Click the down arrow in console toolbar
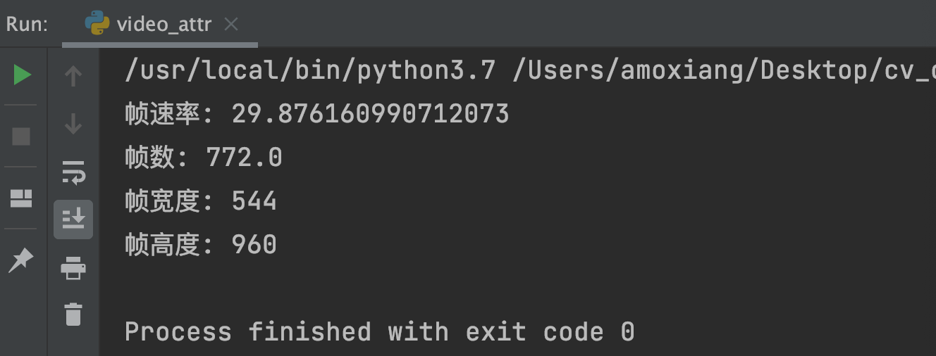This screenshot has height=356, width=936. pos(73,125)
